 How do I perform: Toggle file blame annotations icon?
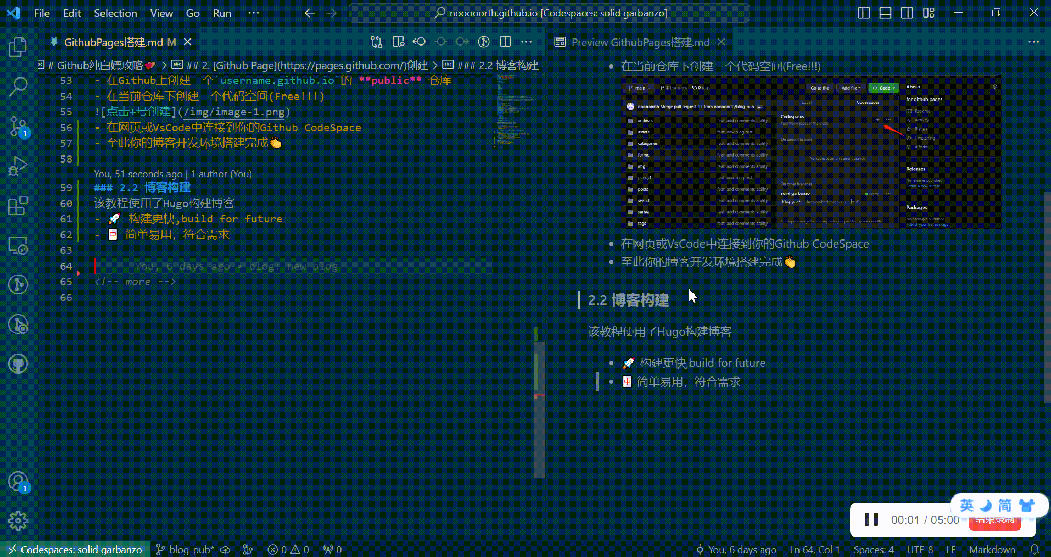coord(484,42)
